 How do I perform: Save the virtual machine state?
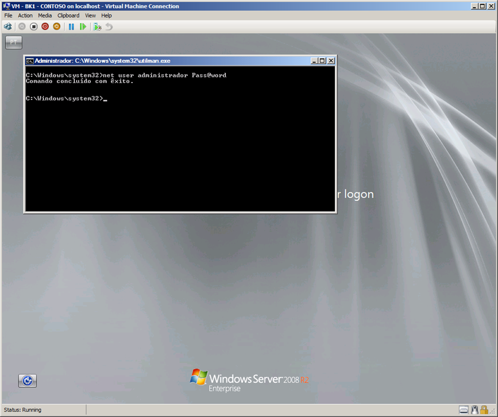pyautogui.click(x=56, y=27)
